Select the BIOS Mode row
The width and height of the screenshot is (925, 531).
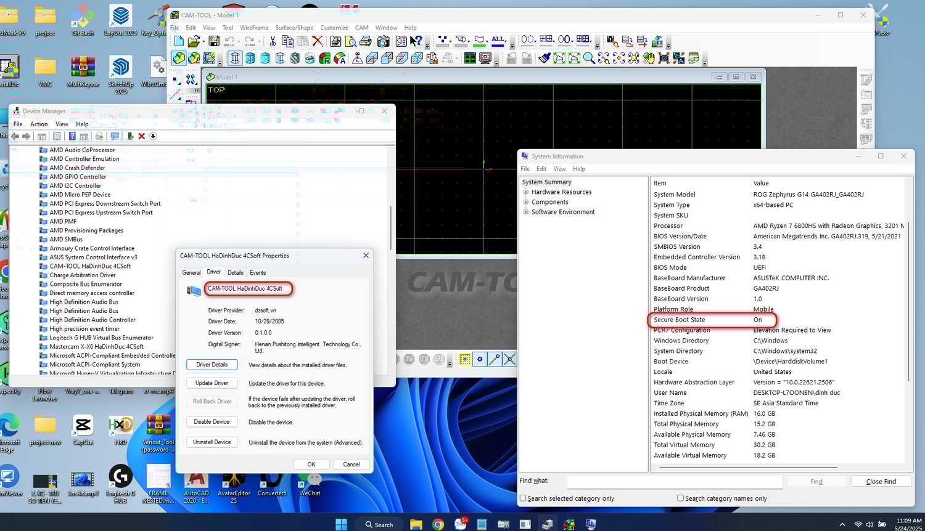click(x=777, y=267)
